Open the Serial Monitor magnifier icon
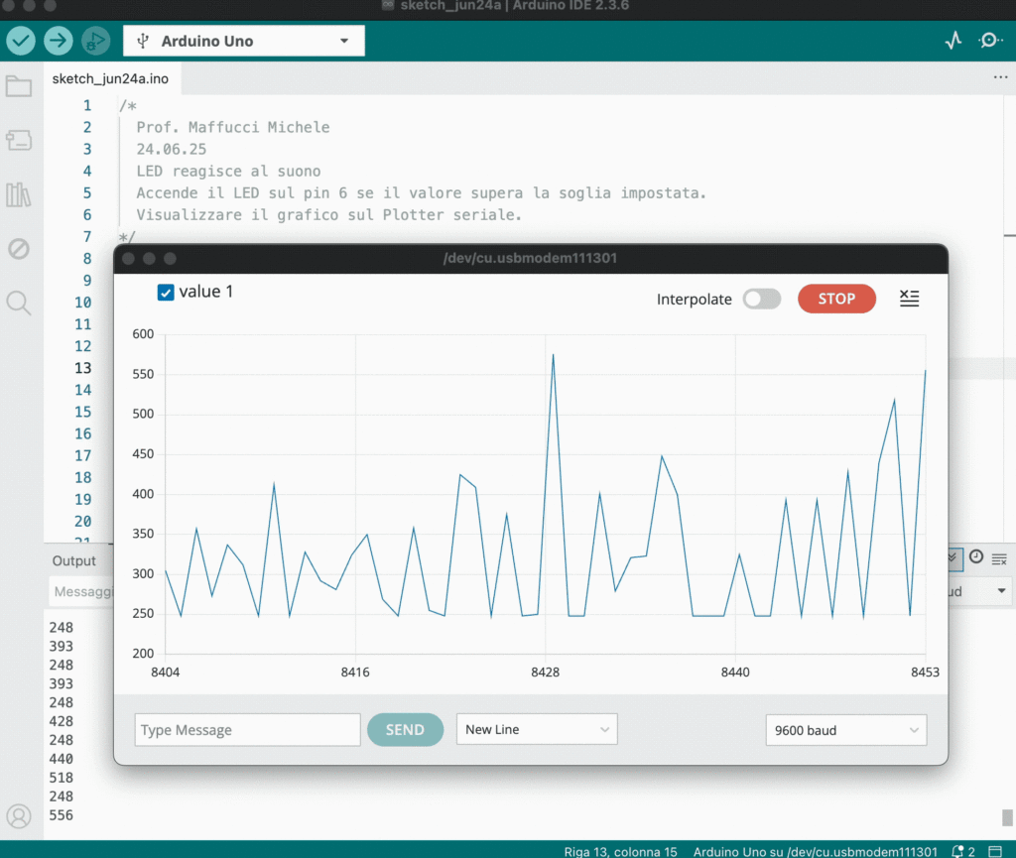The width and height of the screenshot is (1016, 858). click(x=989, y=41)
